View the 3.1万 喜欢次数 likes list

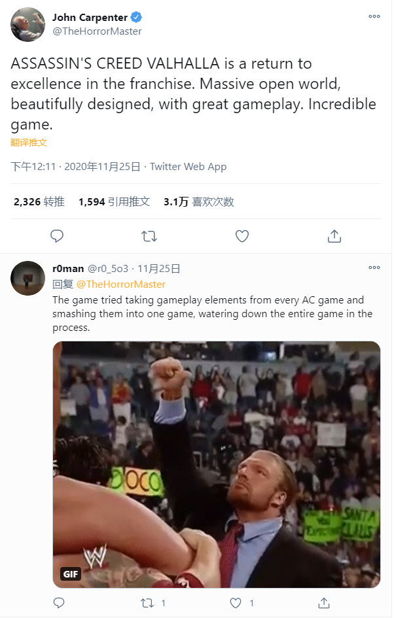pyautogui.click(x=199, y=202)
